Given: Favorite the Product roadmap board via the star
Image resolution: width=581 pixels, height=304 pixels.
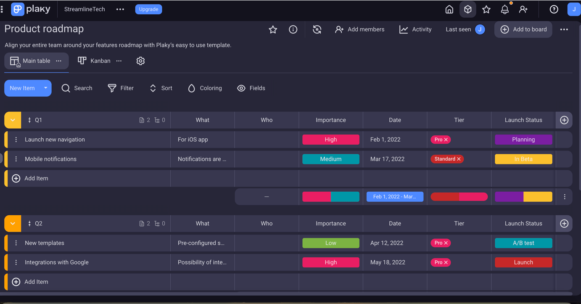Looking at the screenshot, I should coord(273,29).
